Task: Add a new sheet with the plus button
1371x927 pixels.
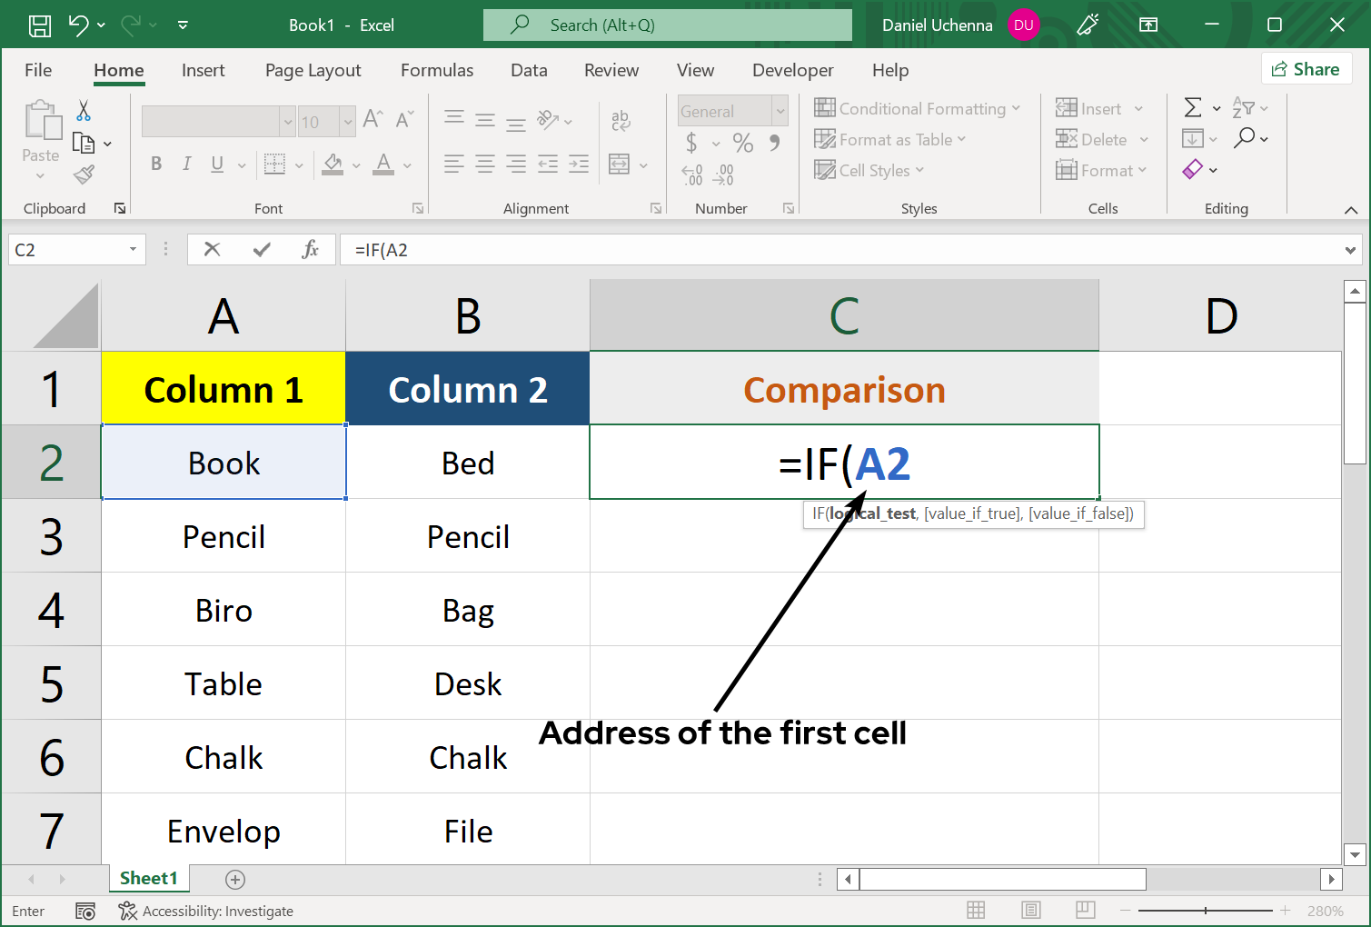Action: pos(235,879)
